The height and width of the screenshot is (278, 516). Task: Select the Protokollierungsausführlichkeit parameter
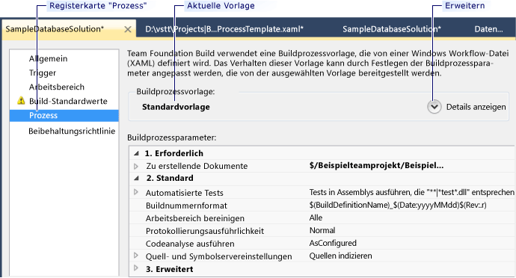pos(205,231)
